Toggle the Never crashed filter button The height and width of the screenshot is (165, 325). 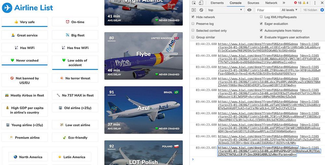24,60
